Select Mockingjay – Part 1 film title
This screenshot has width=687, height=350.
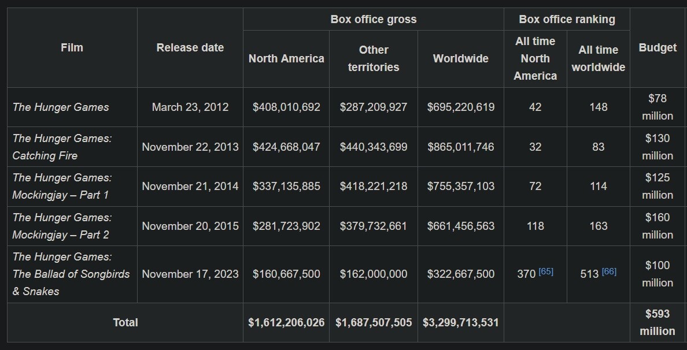coord(62,186)
